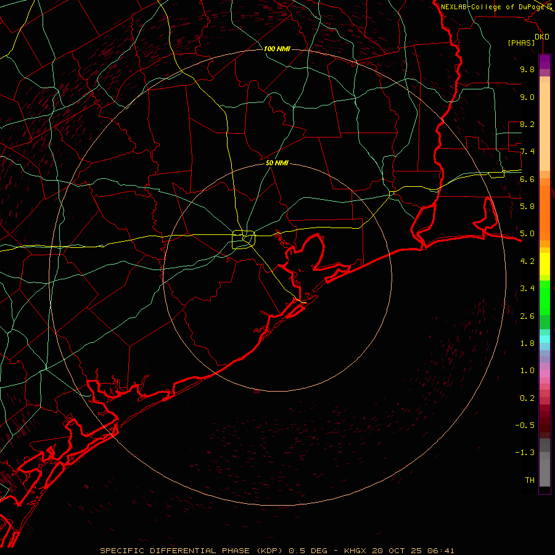The image size is (555, 555).
Task: Click the yellow highway loop at the map center
Action: (x=244, y=240)
